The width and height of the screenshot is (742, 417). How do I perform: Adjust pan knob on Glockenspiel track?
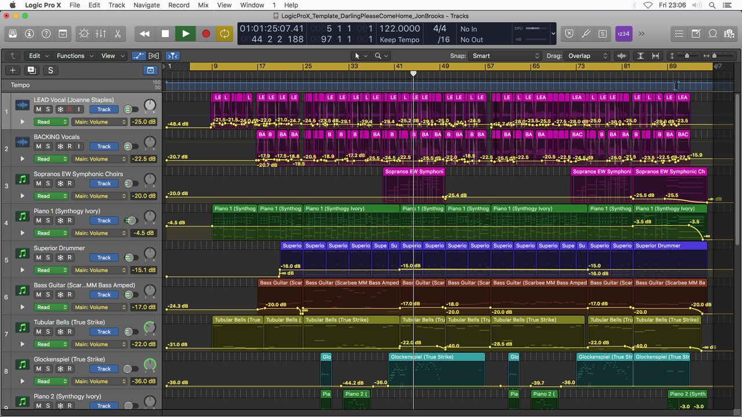(x=150, y=365)
